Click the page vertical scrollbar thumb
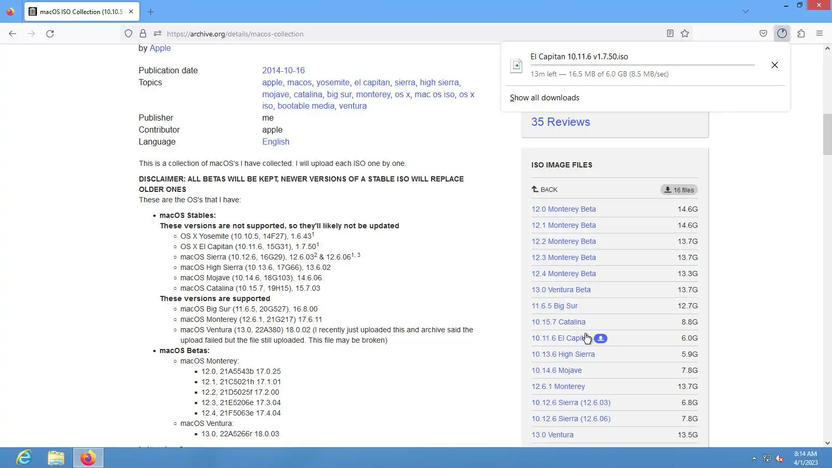Screen dimensions: 832x468 (827, 134)
